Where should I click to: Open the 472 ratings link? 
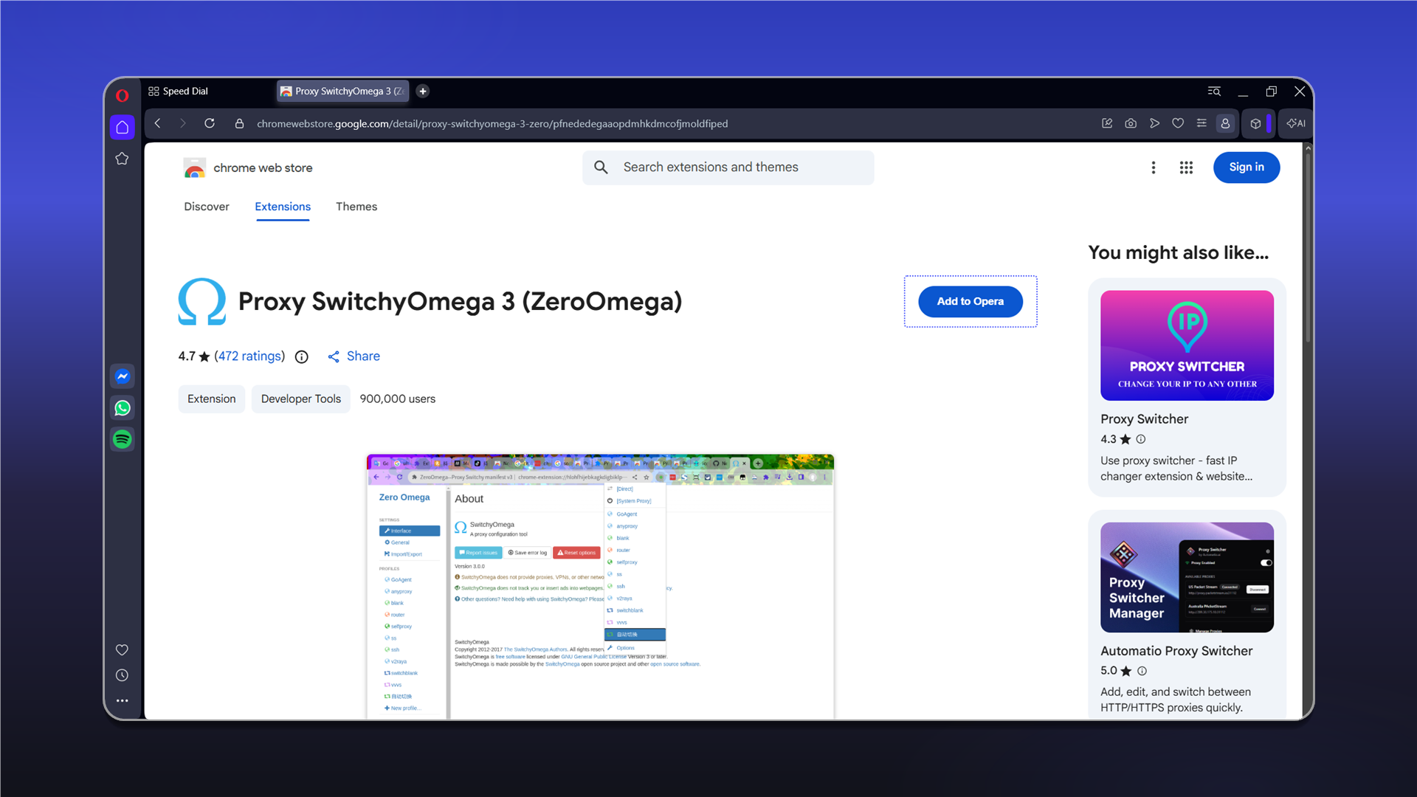[250, 356]
